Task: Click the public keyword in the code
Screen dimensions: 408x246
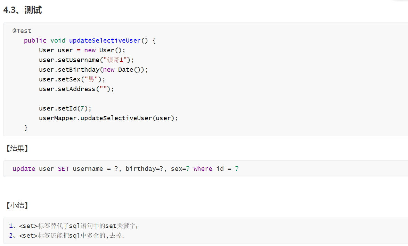Action: click(35, 41)
